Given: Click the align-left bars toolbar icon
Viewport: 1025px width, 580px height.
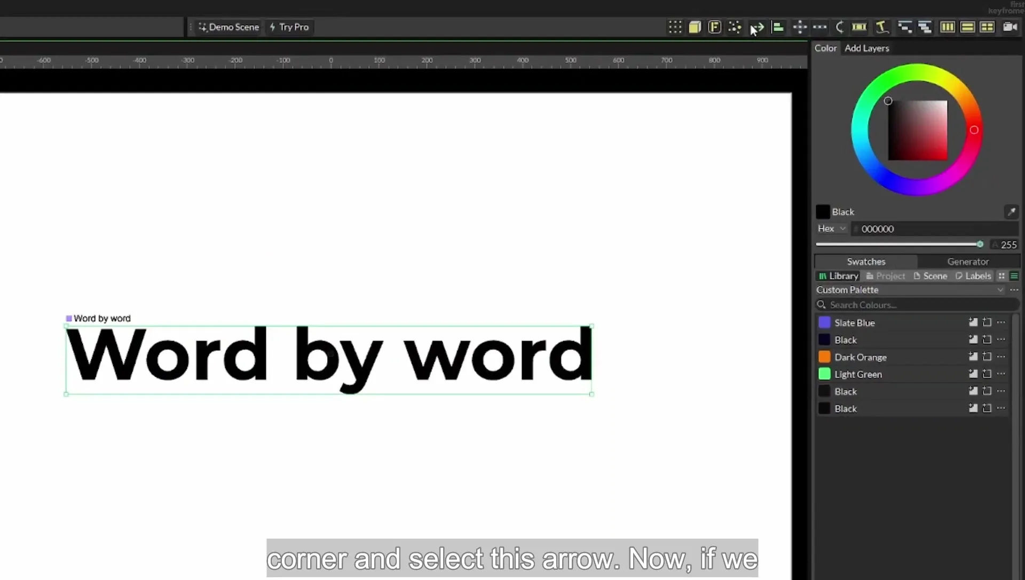Looking at the screenshot, I should [x=778, y=27].
